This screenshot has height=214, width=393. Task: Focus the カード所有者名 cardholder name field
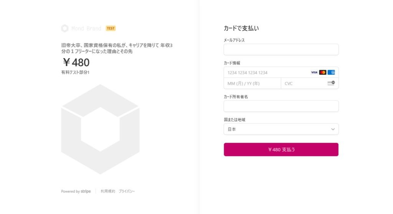point(281,106)
